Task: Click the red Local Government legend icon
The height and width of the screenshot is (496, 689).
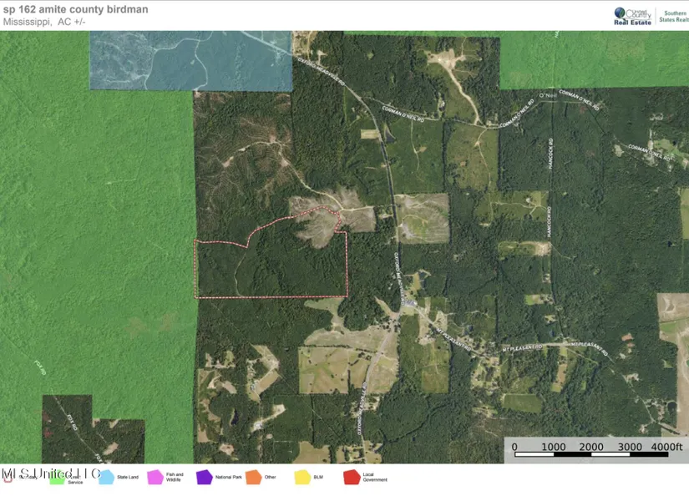Action: coord(352,478)
